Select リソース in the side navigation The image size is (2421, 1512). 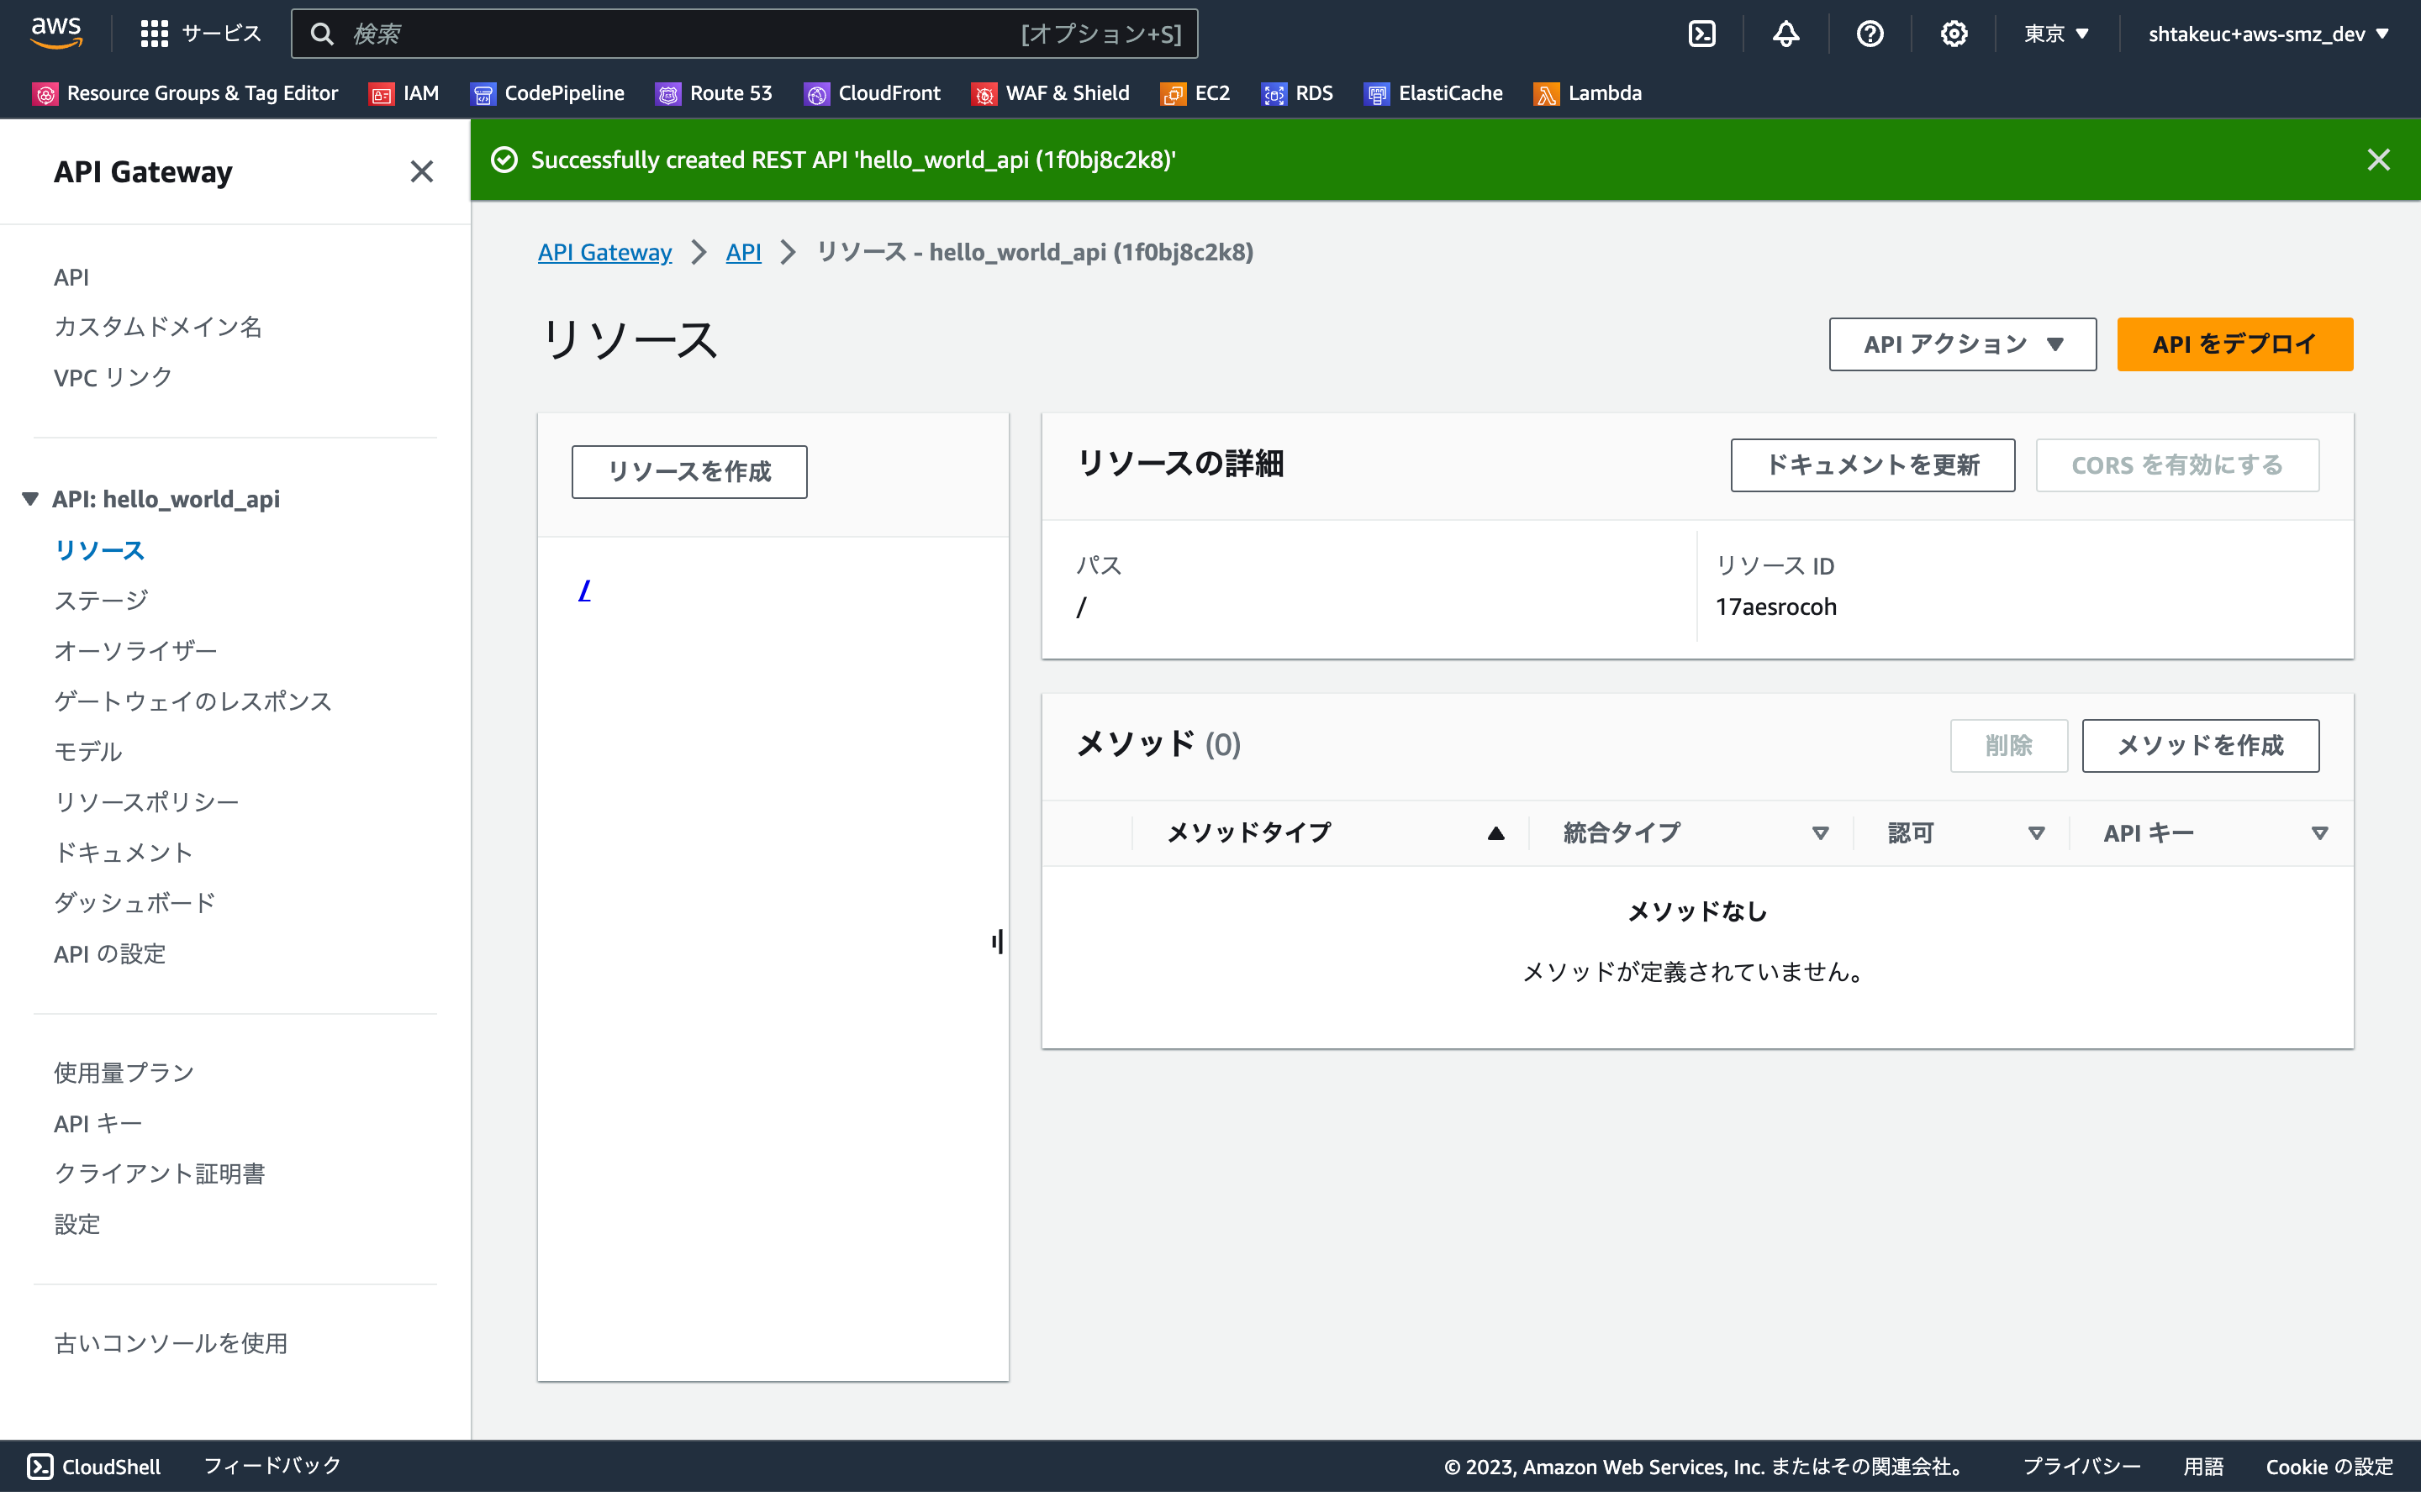pos(99,550)
